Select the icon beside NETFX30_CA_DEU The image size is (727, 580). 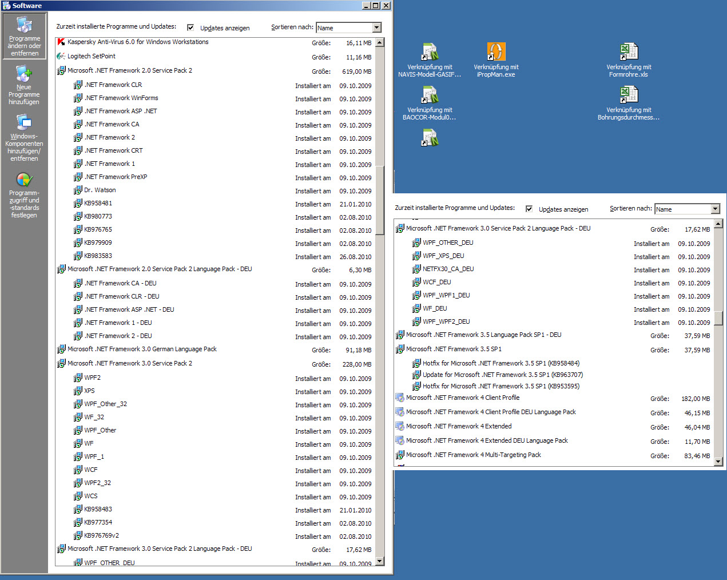[x=416, y=269]
